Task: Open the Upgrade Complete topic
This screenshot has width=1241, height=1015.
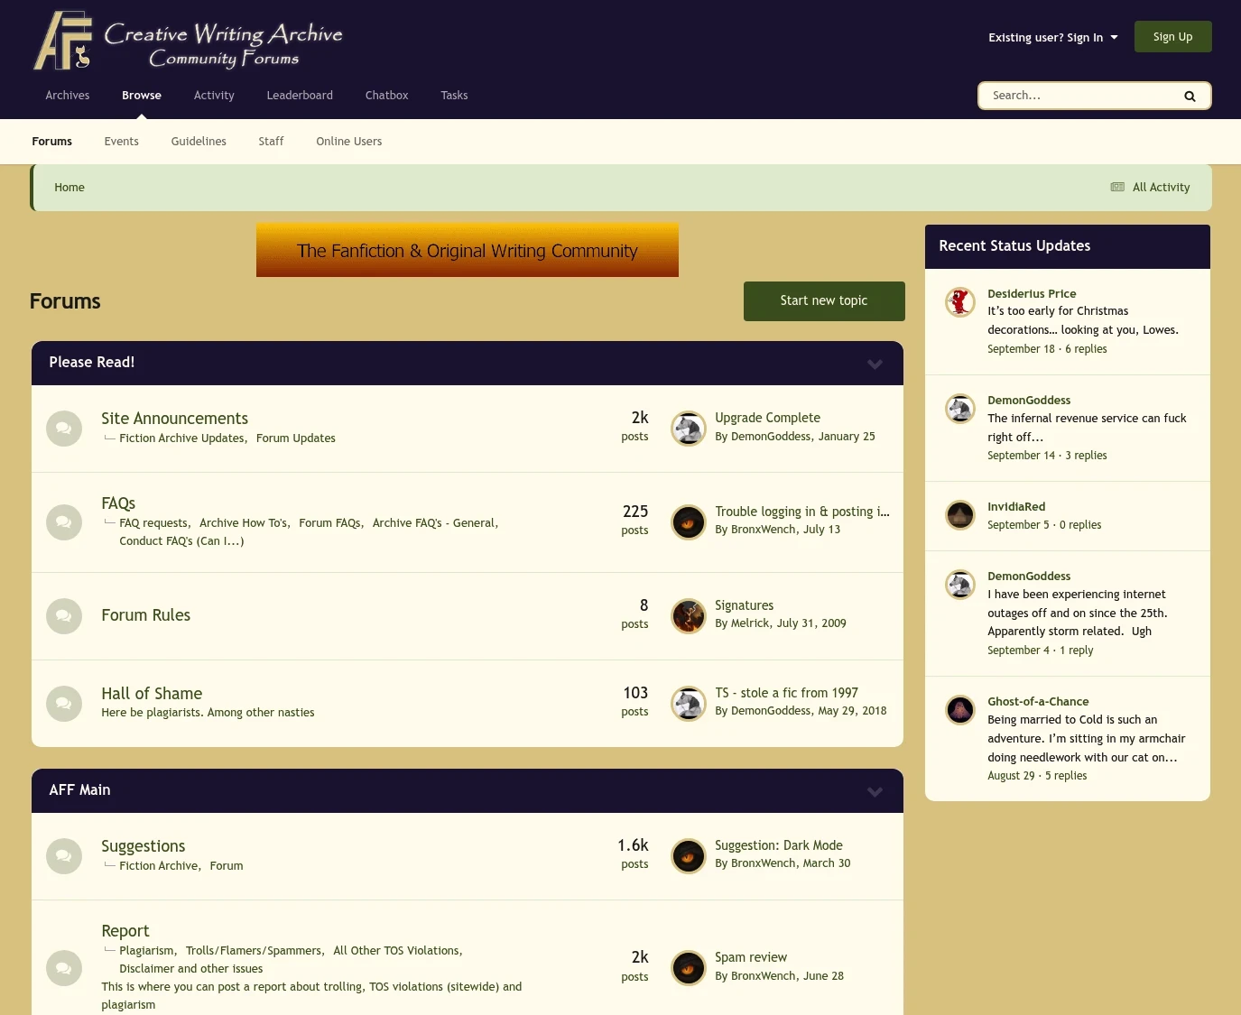Action: pyautogui.click(x=768, y=418)
